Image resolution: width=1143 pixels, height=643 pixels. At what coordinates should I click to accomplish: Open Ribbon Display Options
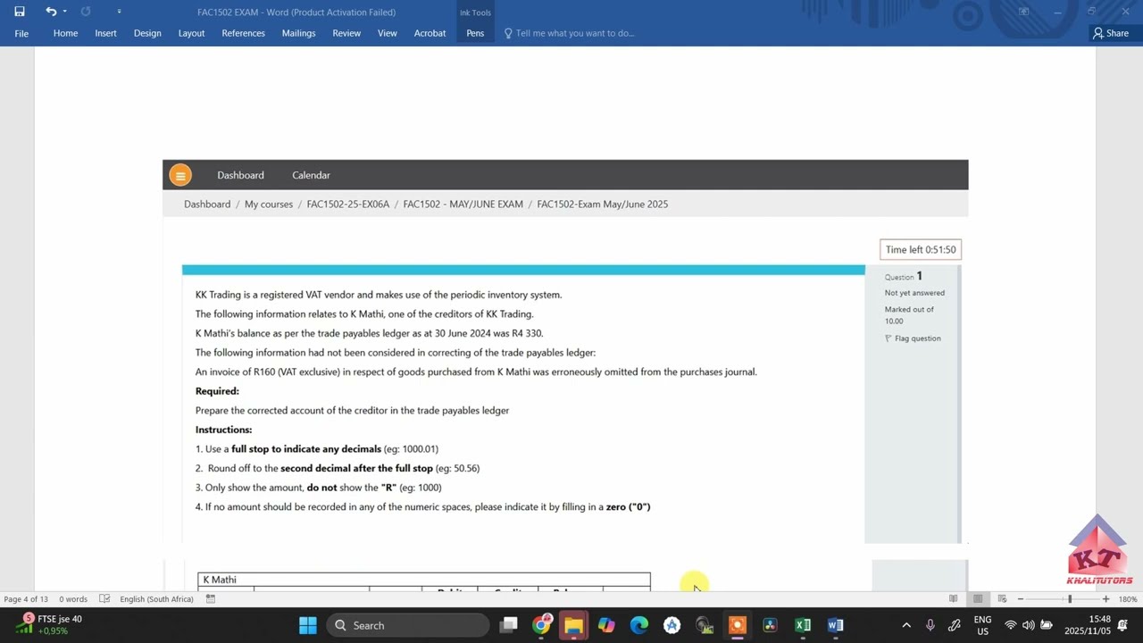(x=1024, y=12)
